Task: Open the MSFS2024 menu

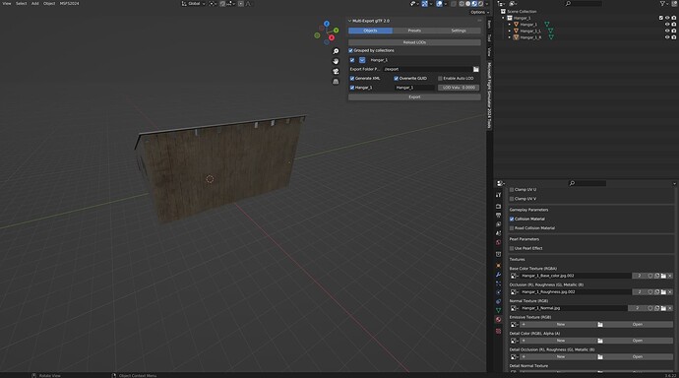Action: [69, 4]
